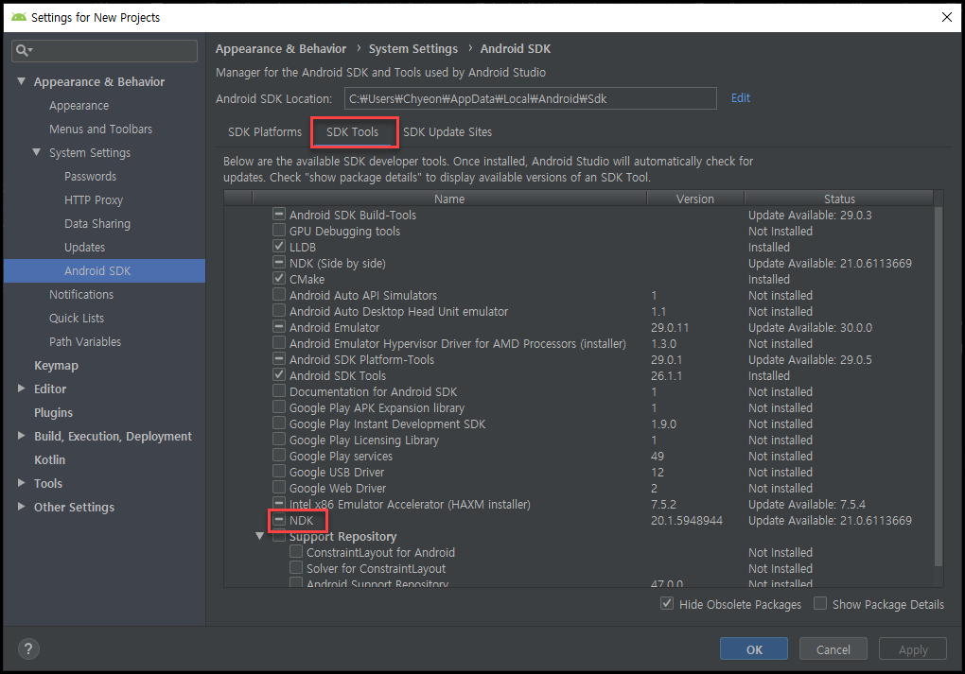Open the Plugins settings page
The height and width of the screenshot is (674, 965).
pos(54,413)
